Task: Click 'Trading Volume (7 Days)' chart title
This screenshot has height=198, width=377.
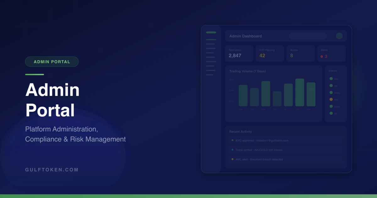Action: tap(248, 71)
